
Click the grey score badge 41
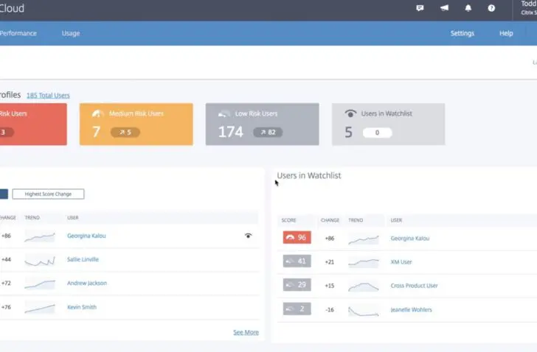(x=297, y=261)
